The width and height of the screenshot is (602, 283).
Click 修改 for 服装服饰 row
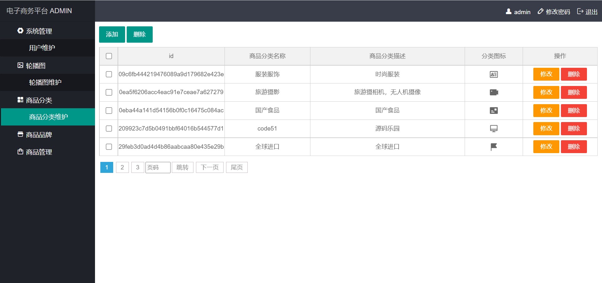[546, 74]
